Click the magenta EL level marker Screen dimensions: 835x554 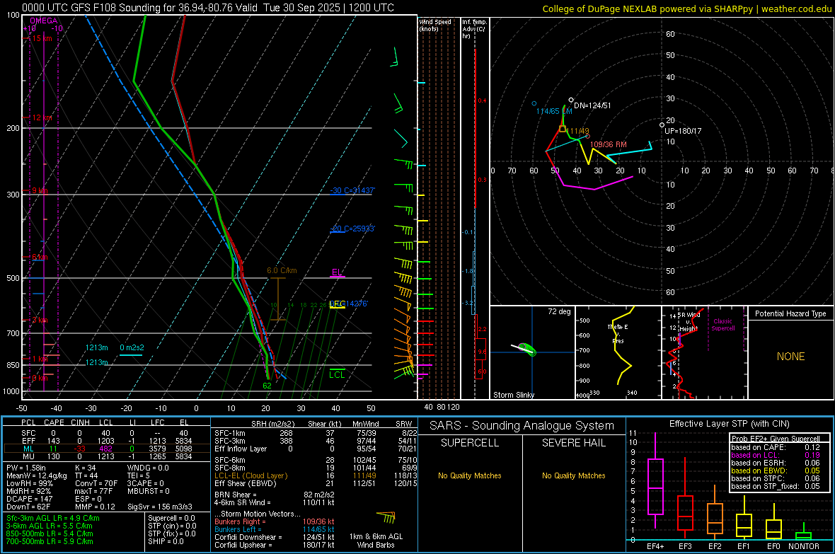click(337, 272)
